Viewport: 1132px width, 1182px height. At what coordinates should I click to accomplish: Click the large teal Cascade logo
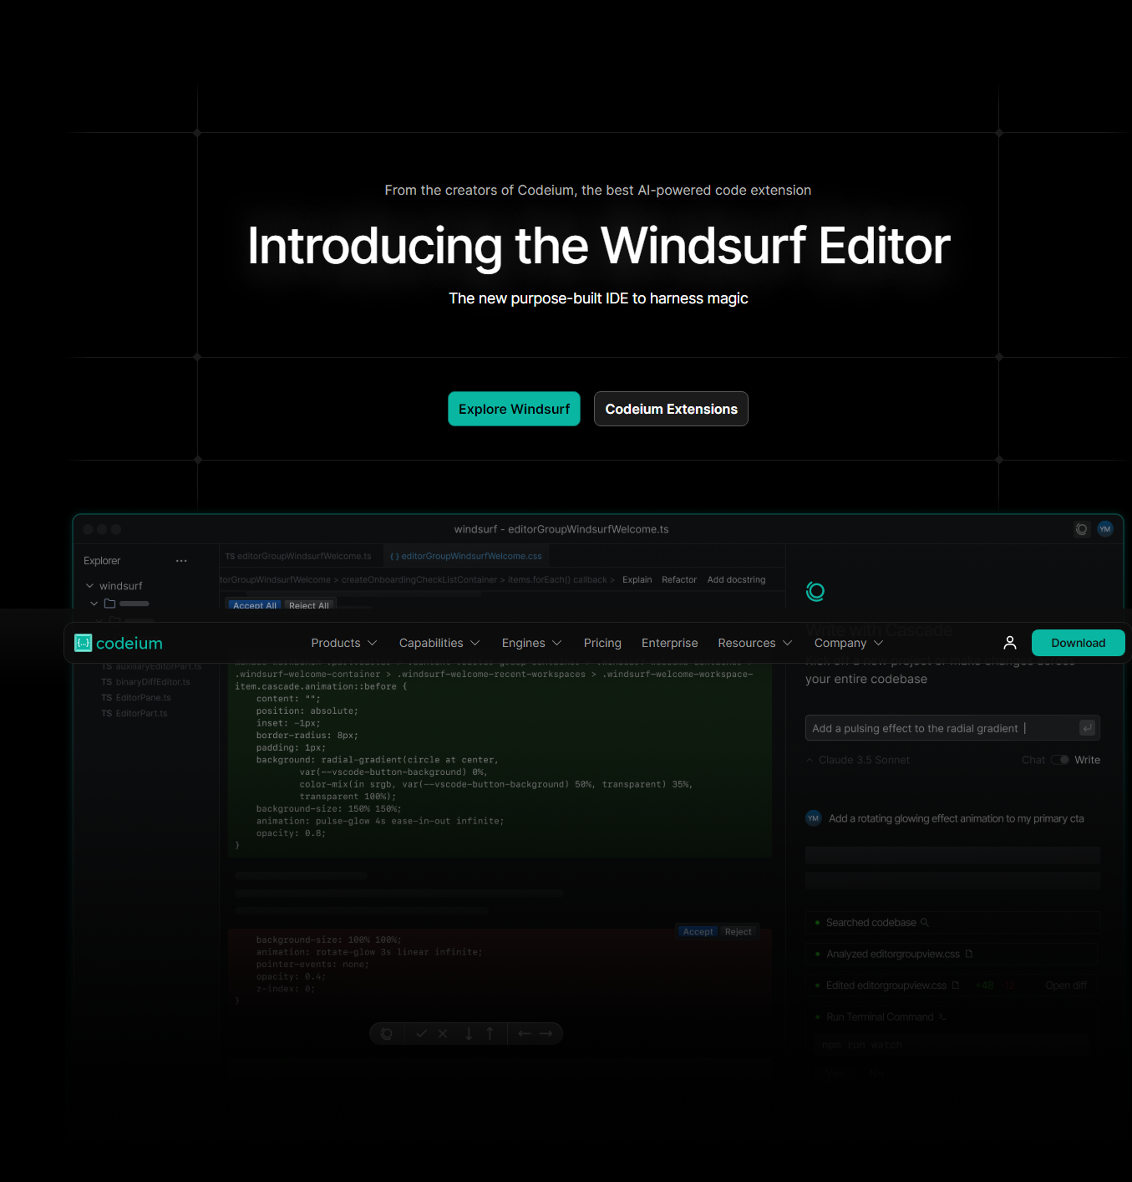coord(815,592)
